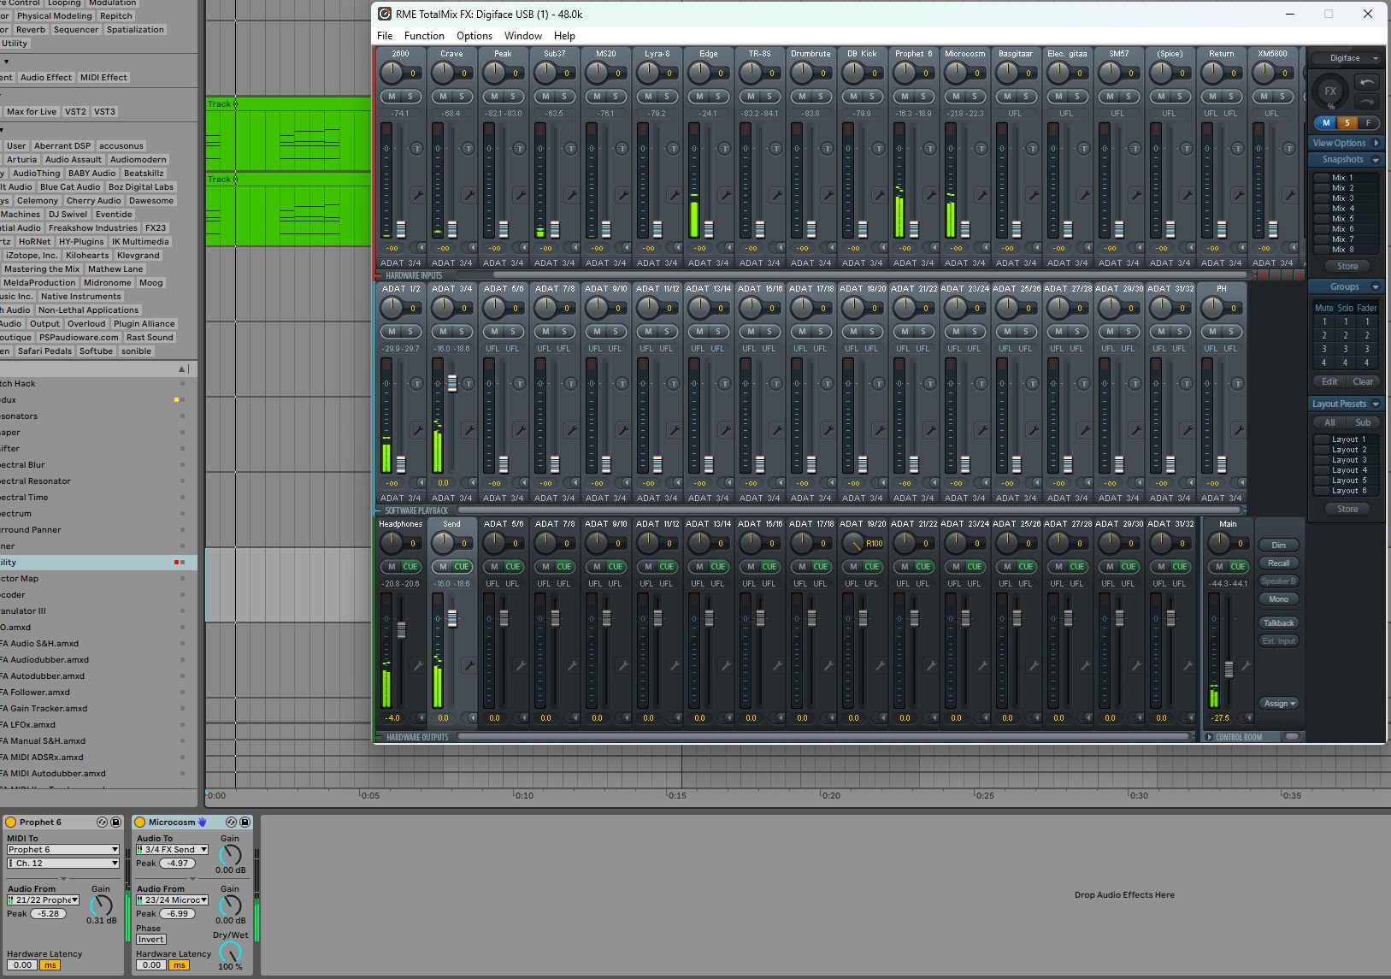Click the Control Room play arrow icon
This screenshot has height=979, width=1391.
[x=1209, y=737]
